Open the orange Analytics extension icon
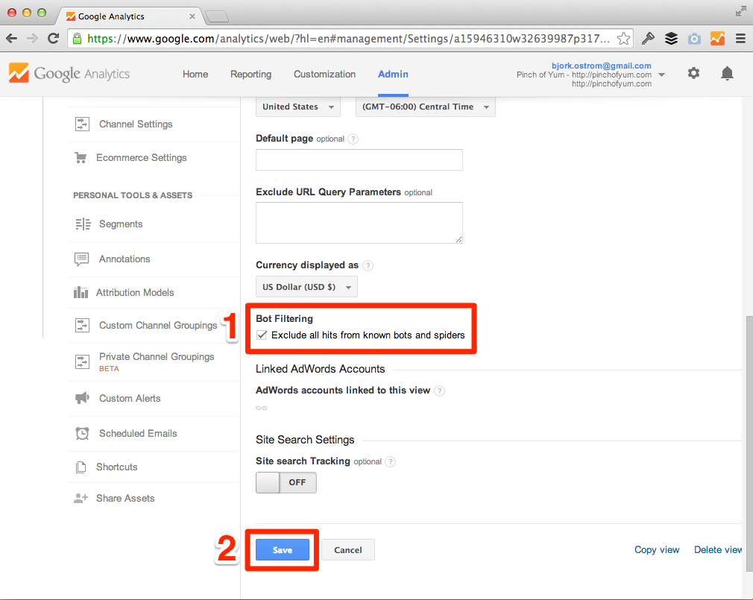 pos(717,39)
